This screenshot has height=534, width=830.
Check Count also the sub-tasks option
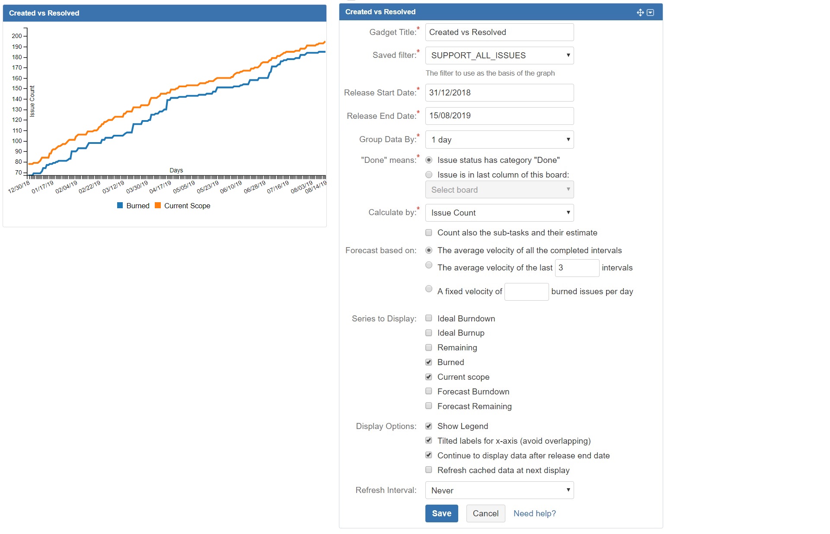tap(429, 232)
